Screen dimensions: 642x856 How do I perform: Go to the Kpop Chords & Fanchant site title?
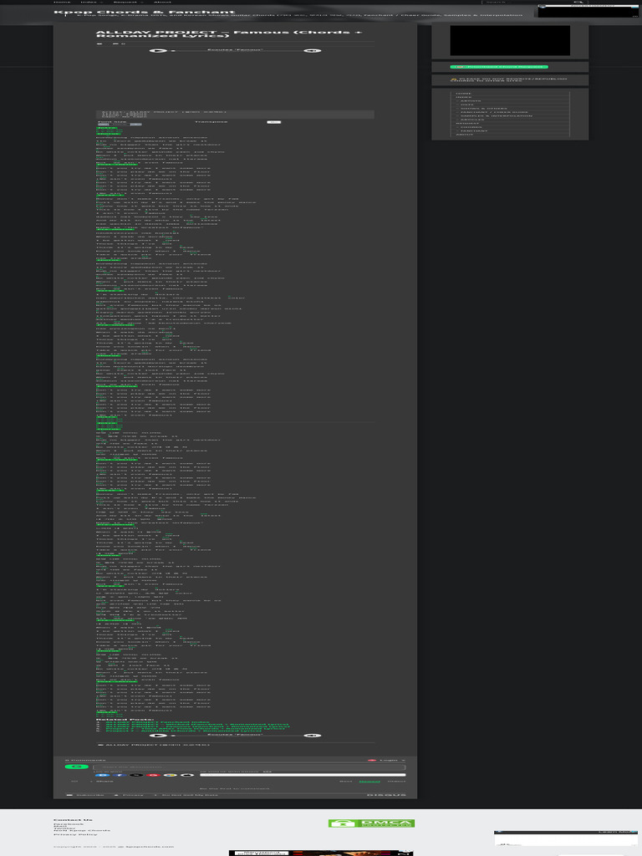coord(144,12)
